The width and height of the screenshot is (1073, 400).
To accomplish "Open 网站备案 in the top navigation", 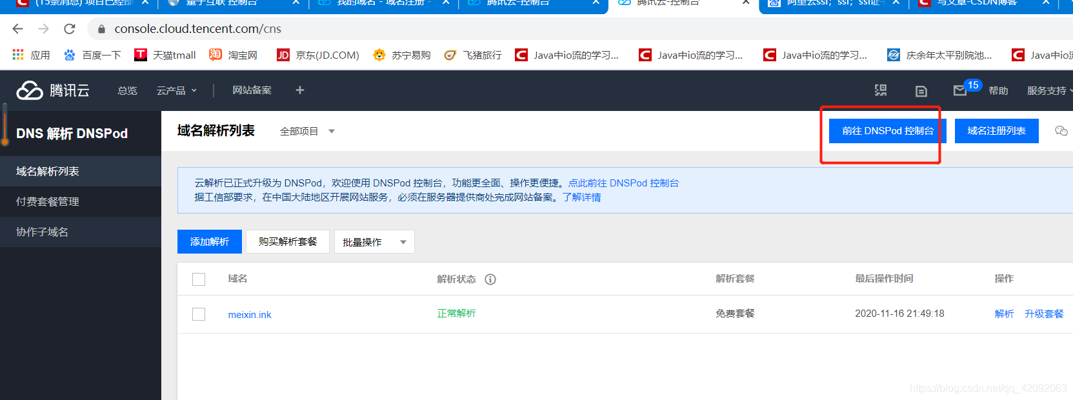I will click(252, 90).
